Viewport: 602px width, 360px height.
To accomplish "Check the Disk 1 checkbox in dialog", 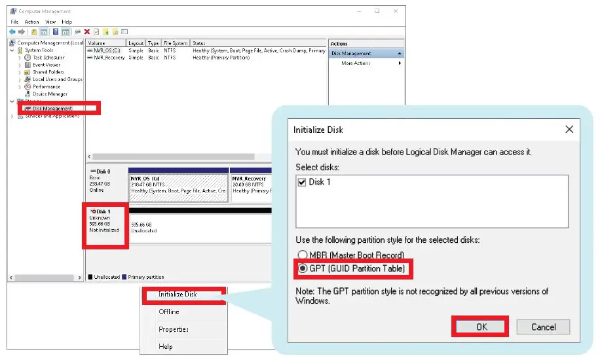I will coord(302,183).
